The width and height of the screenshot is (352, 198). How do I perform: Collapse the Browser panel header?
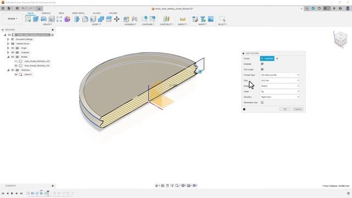tap(3, 30)
